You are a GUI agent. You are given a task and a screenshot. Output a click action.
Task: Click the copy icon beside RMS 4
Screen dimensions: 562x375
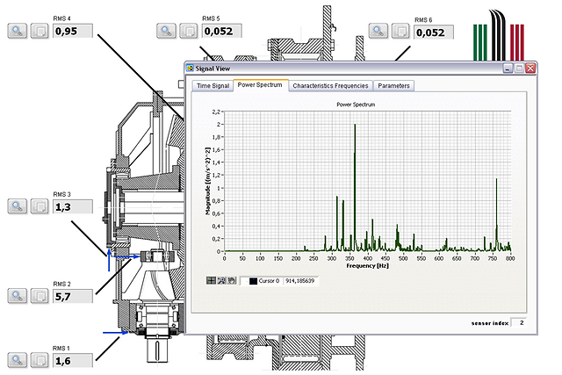[40, 31]
